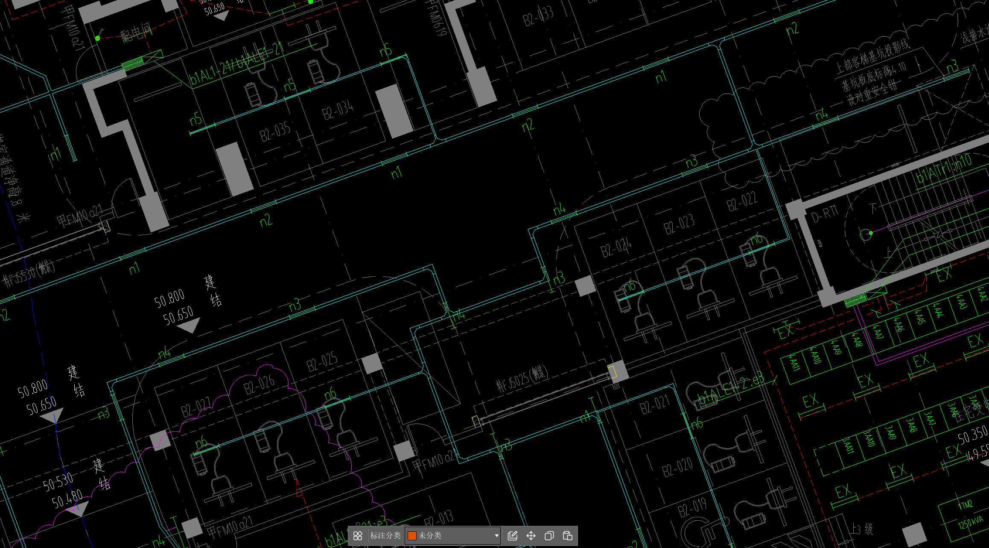The height and width of the screenshot is (548, 989).
Task: Click the 50.350 elevation value
Action: pyautogui.click(x=973, y=435)
